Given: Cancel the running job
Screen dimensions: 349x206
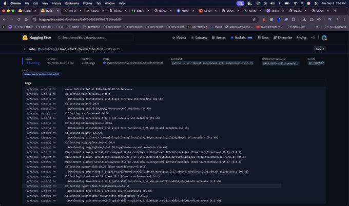Looking at the screenshot, I should [x=319, y=49].
